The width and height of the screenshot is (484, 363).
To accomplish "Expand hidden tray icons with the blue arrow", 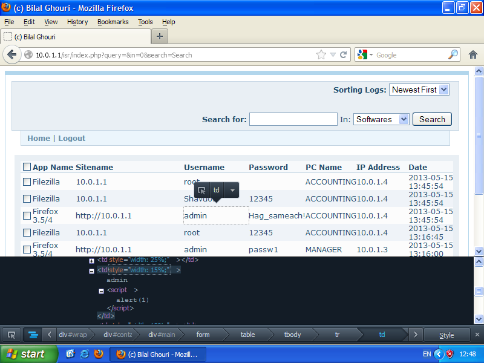I will tap(439, 354).
